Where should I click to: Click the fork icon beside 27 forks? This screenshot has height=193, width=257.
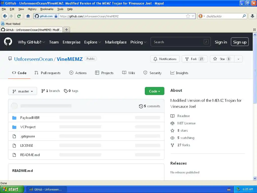pyautogui.click(x=172, y=145)
